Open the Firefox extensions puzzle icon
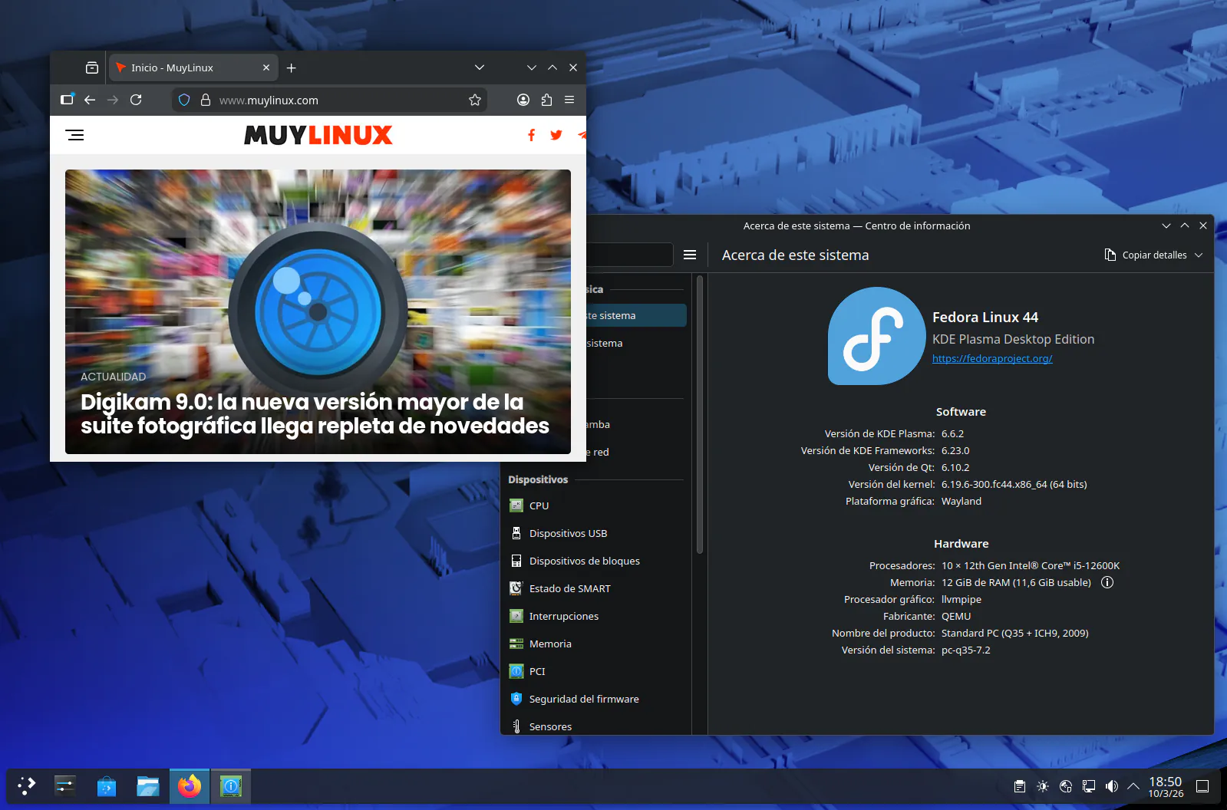This screenshot has width=1227, height=810. pyautogui.click(x=546, y=100)
